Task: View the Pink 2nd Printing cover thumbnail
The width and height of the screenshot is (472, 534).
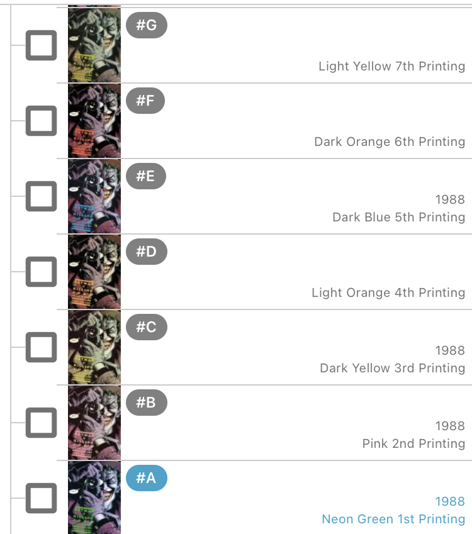Action: 94,423
